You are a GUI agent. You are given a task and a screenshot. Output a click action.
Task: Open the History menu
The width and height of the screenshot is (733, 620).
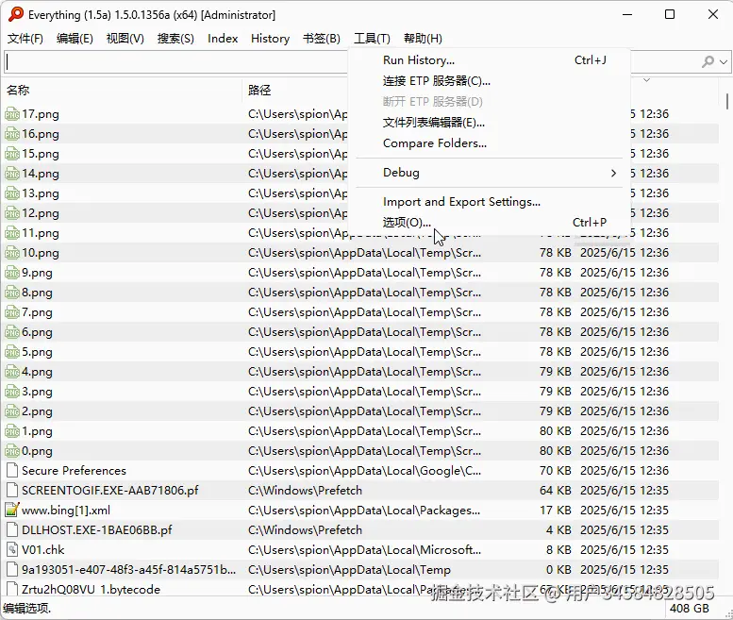pos(270,39)
